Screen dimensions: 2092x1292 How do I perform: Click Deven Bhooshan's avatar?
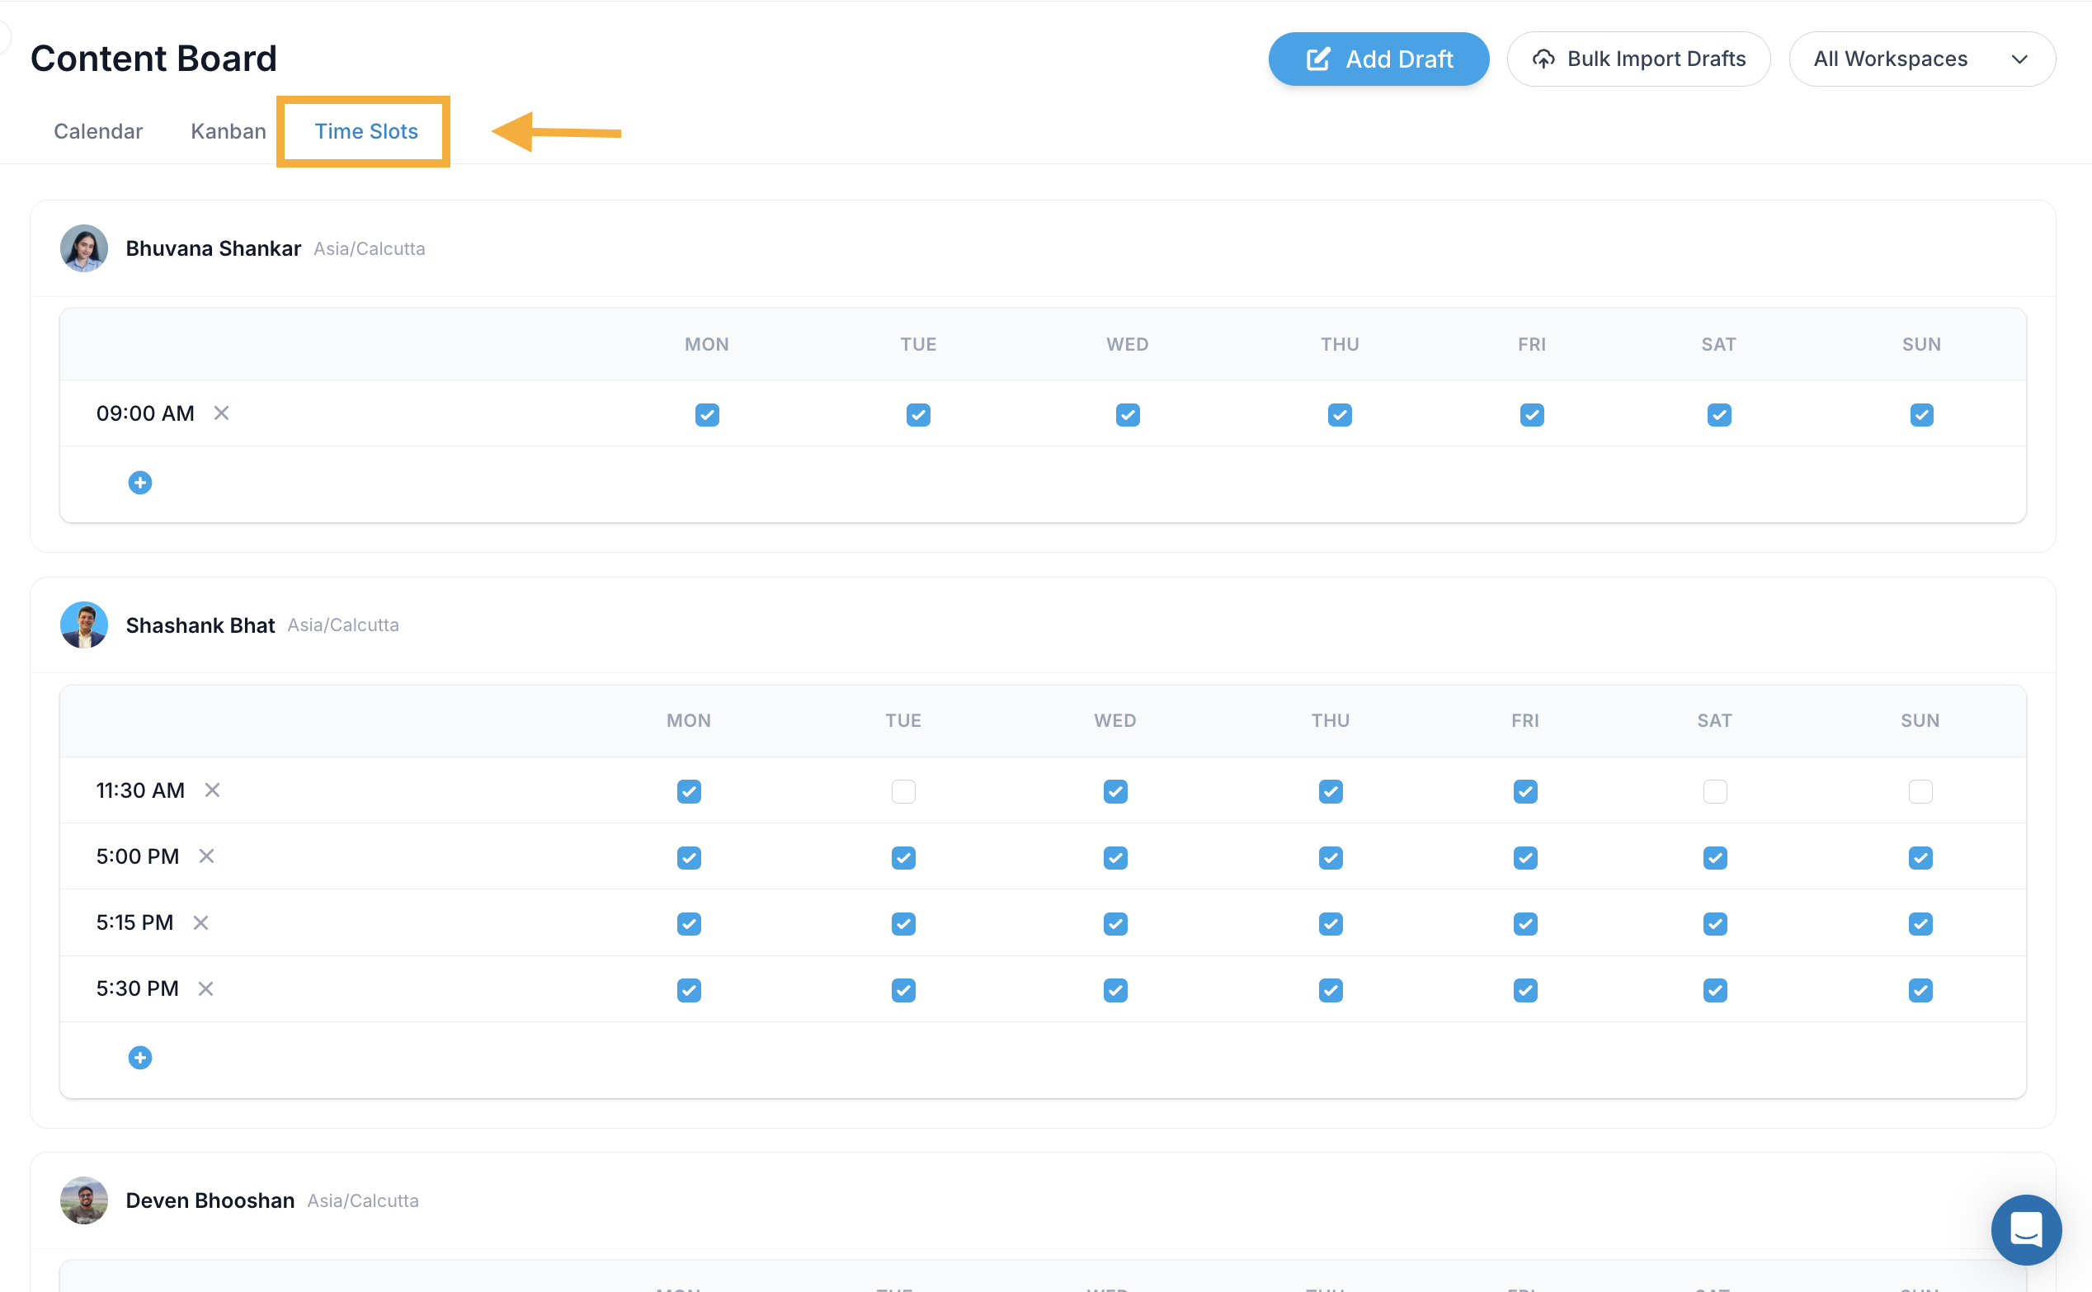(83, 1200)
